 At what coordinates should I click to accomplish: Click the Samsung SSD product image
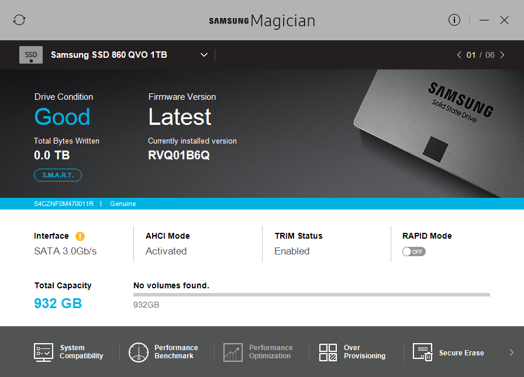click(x=439, y=134)
